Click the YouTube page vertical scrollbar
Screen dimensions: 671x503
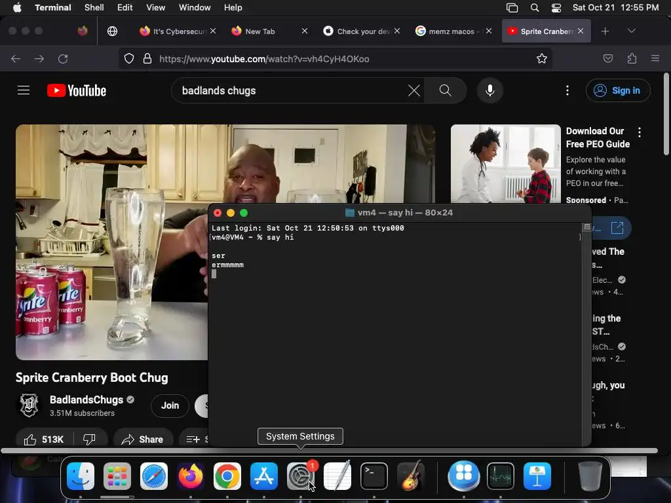(x=666, y=114)
